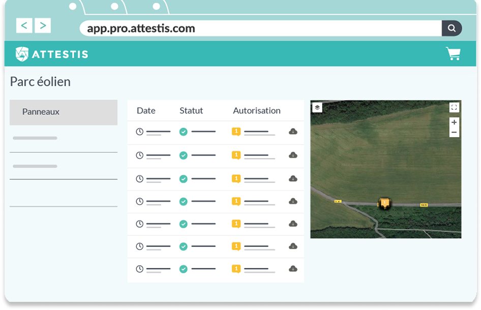Screen dimensions: 481x310
Task: Click the Autorisation column header
Action: pyautogui.click(x=256, y=110)
